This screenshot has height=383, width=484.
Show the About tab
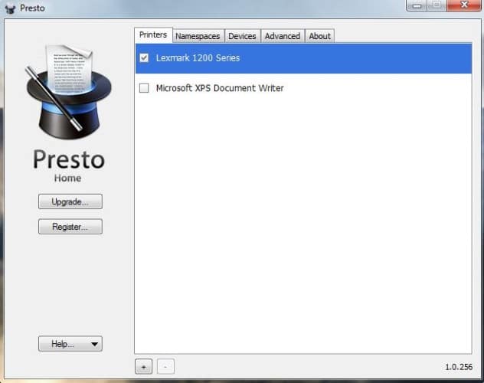tap(320, 36)
